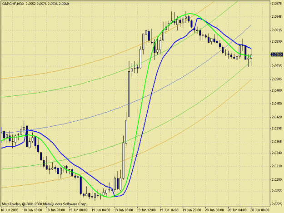Click the 2.0420 price axis label
The width and height of the screenshot is (284, 213).
pos(277,117)
